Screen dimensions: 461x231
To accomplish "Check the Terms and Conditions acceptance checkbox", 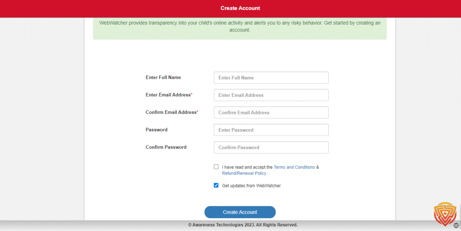I will click(216, 167).
